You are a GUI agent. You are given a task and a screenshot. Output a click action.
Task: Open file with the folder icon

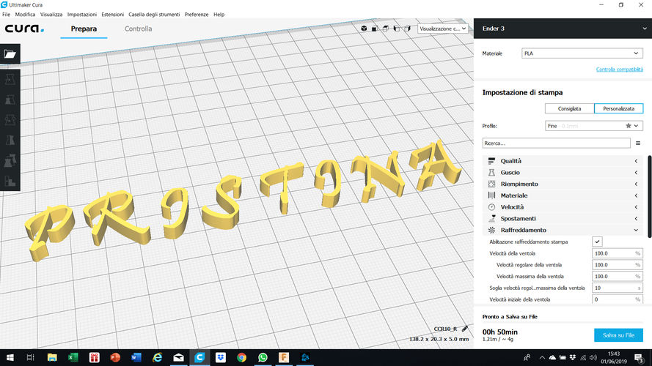click(x=10, y=54)
